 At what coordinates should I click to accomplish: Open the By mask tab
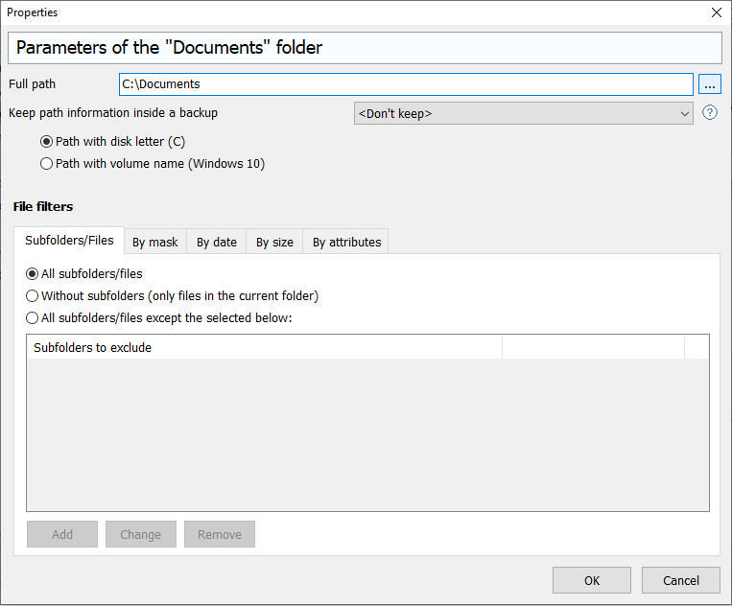pos(155,243)
